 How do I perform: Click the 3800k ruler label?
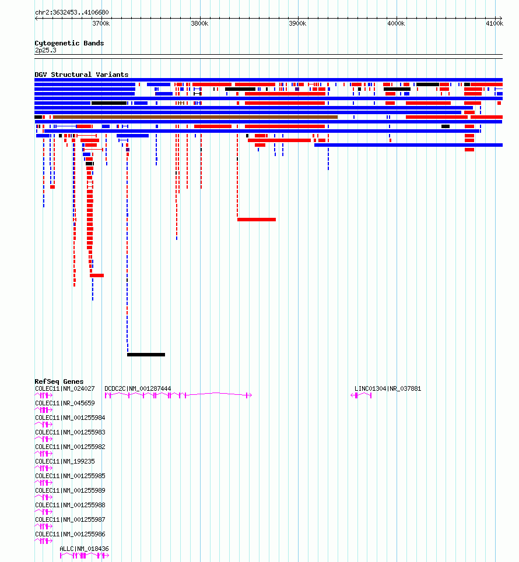coord(199,23)
